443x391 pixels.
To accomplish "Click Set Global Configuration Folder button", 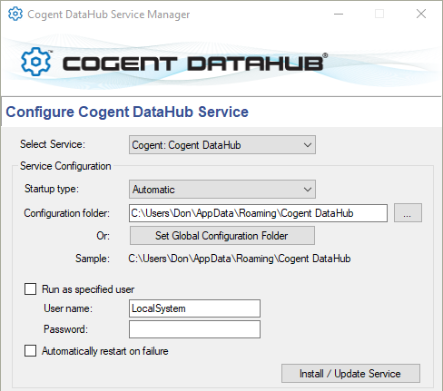I will 222,236.
